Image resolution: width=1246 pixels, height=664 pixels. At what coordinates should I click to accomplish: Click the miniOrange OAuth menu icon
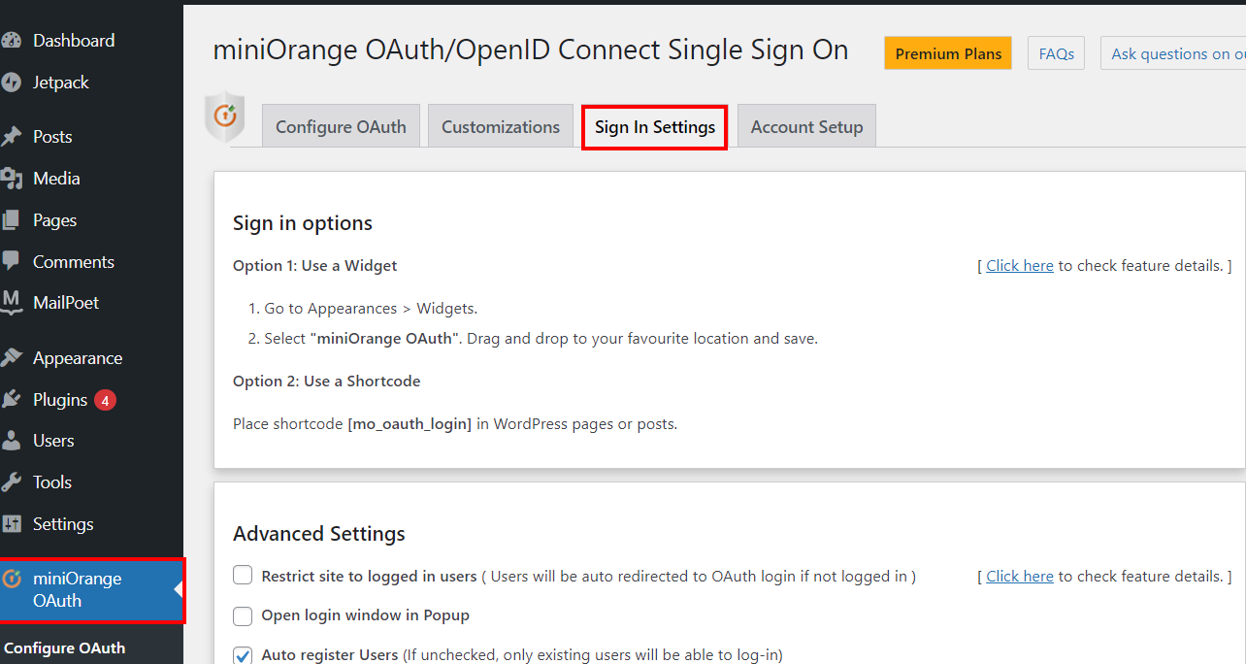click(x=12, y=580)
